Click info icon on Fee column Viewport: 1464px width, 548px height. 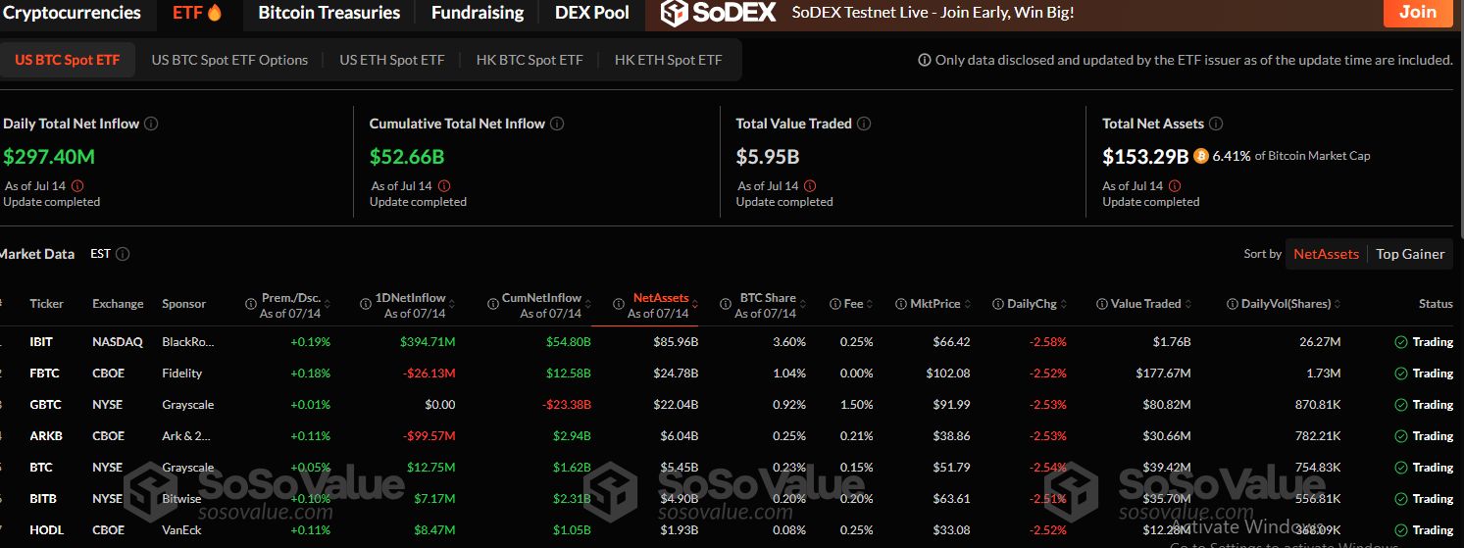pos(834,304)
